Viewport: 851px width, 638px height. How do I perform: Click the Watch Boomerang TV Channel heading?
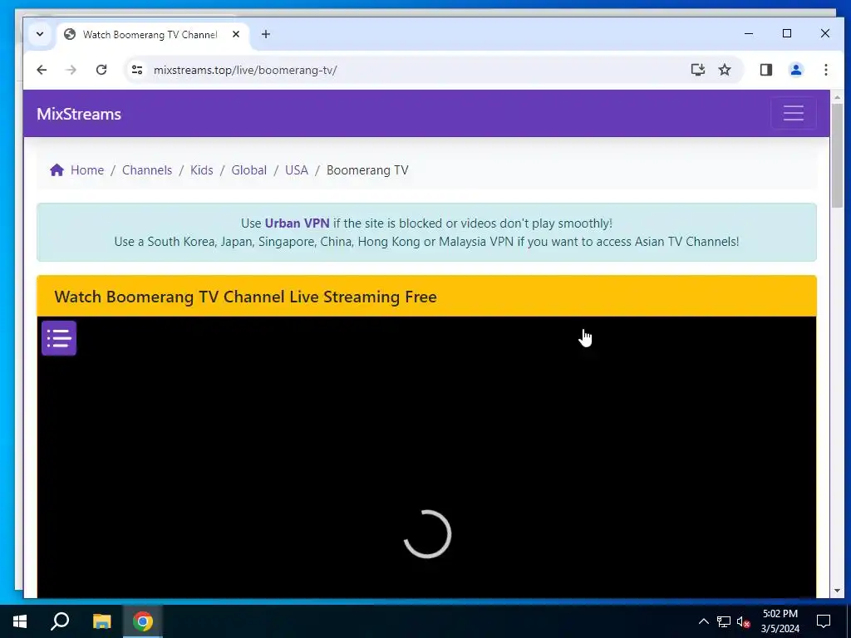coord(245,297)
